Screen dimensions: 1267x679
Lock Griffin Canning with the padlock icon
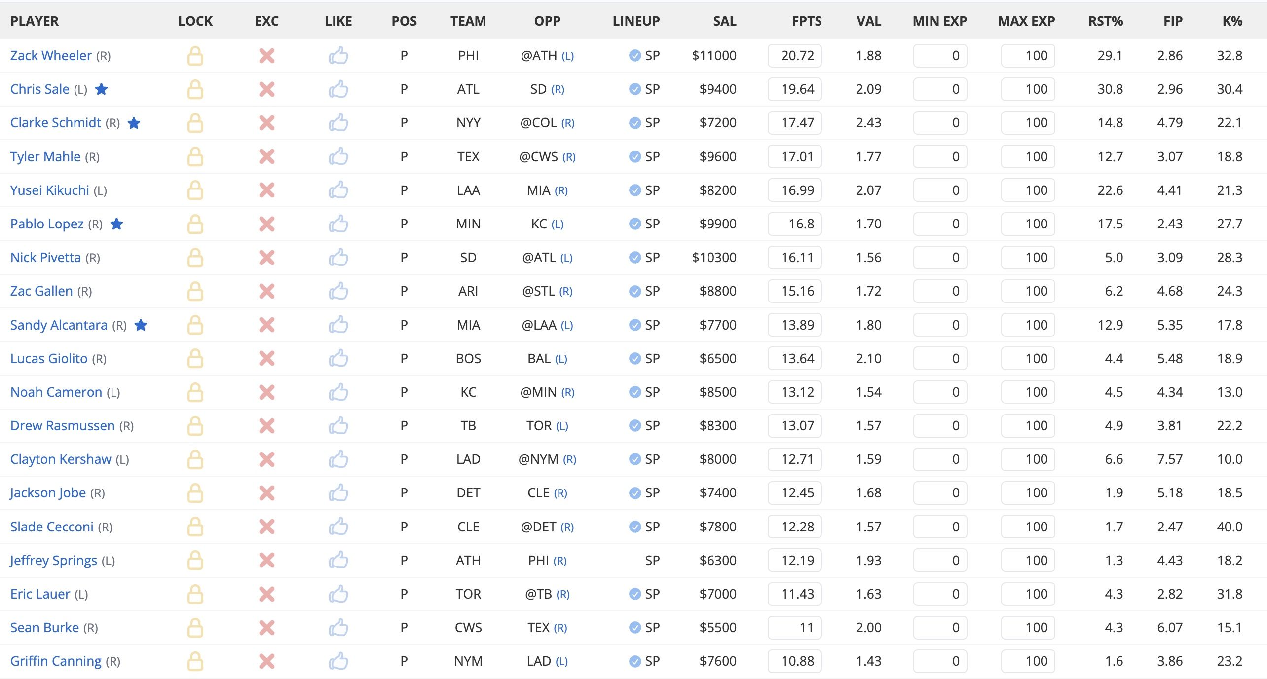pyautogui.click(x=195, y=661)
